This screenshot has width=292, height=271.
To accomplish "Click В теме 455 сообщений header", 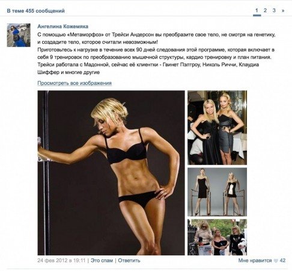I will pyautogui.click(x=35, y=11).
